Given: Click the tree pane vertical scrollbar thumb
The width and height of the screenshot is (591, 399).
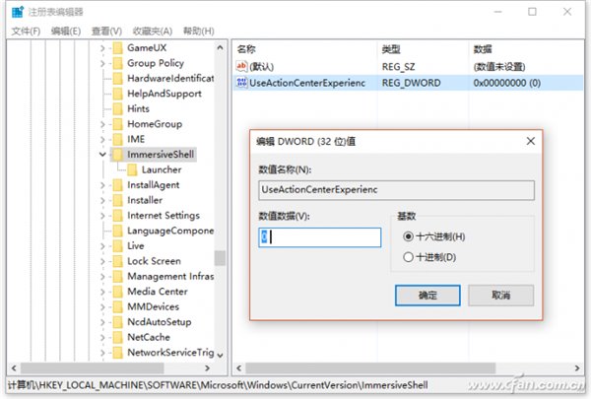Looking at the screenshot, I should 220,258.
